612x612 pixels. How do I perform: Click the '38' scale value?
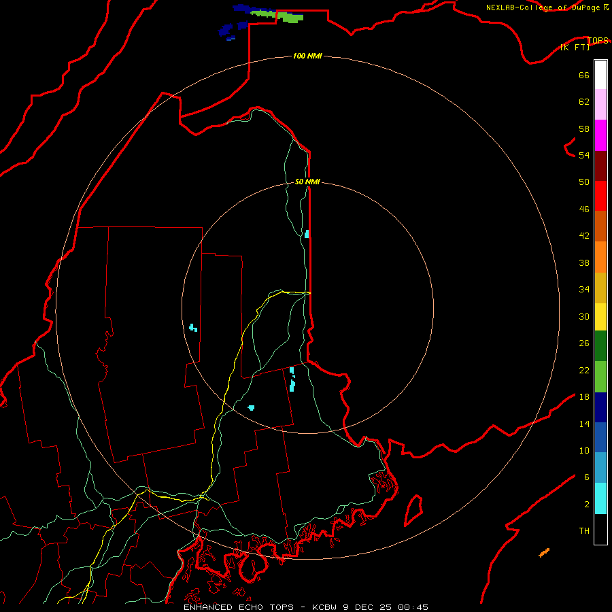(x=584, y=262)
